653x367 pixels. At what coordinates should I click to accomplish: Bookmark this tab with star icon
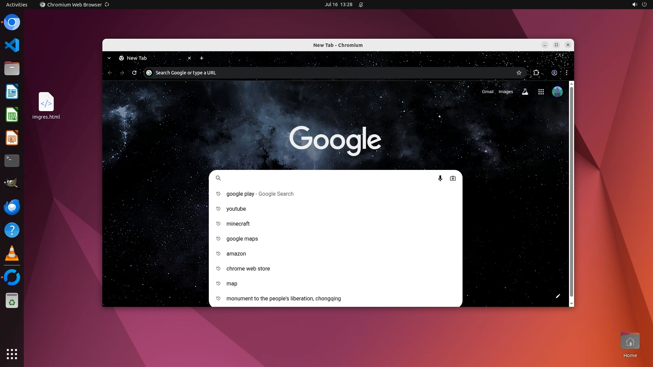[x=519, y=73]
